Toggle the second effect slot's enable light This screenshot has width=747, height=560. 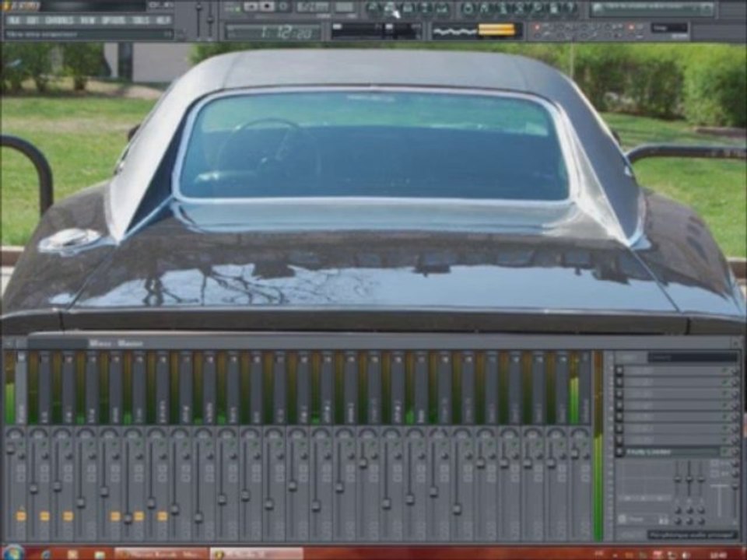pyautogui.click(x=725, y=383)
